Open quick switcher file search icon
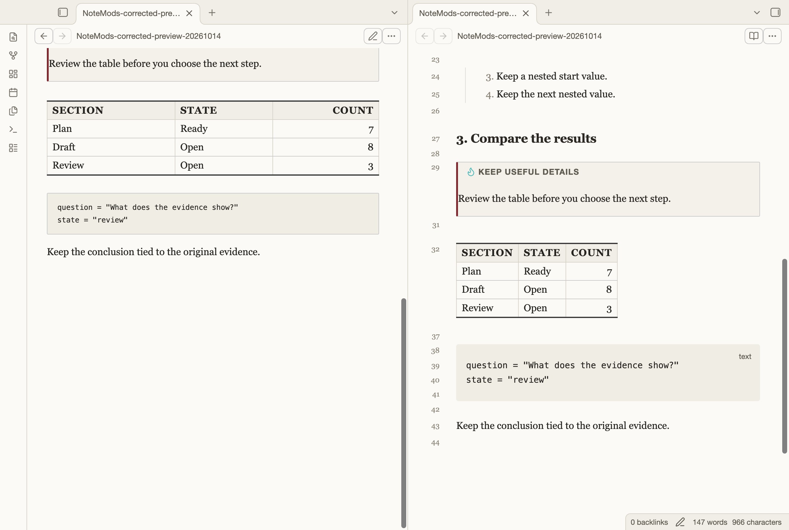This screenshot has width=789, height=530. click(x=13, y=37)
